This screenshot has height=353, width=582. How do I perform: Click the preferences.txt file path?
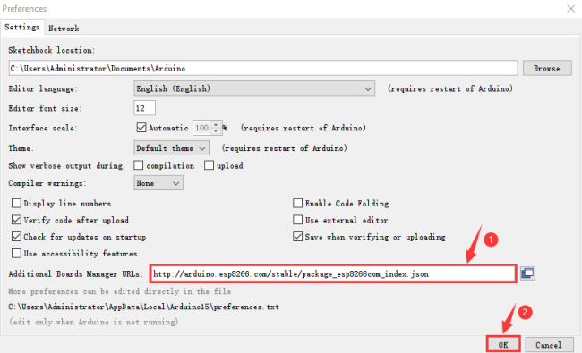(143, 307)
